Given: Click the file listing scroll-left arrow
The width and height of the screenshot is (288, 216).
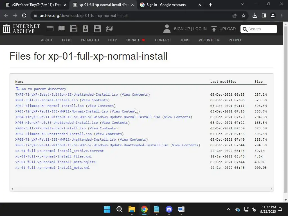Looking at the screenshot, I should (x=12, y=189).
